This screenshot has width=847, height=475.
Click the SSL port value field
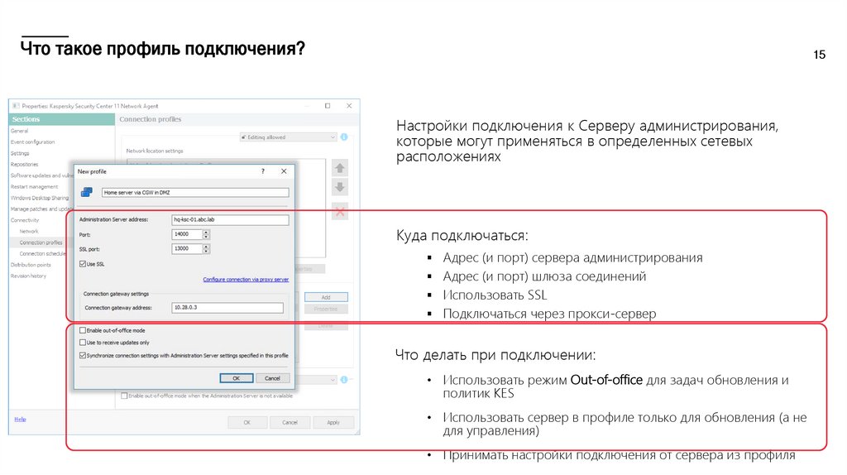tap(187, 248)
